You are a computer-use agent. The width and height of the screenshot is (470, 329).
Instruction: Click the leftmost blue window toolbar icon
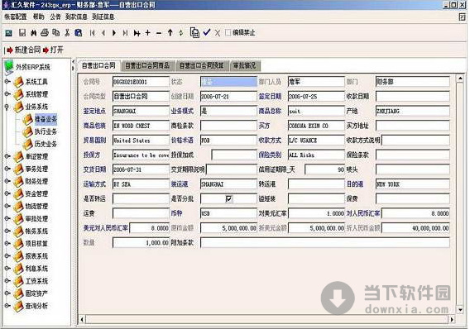pyautogui.click(x=9, y=32)
